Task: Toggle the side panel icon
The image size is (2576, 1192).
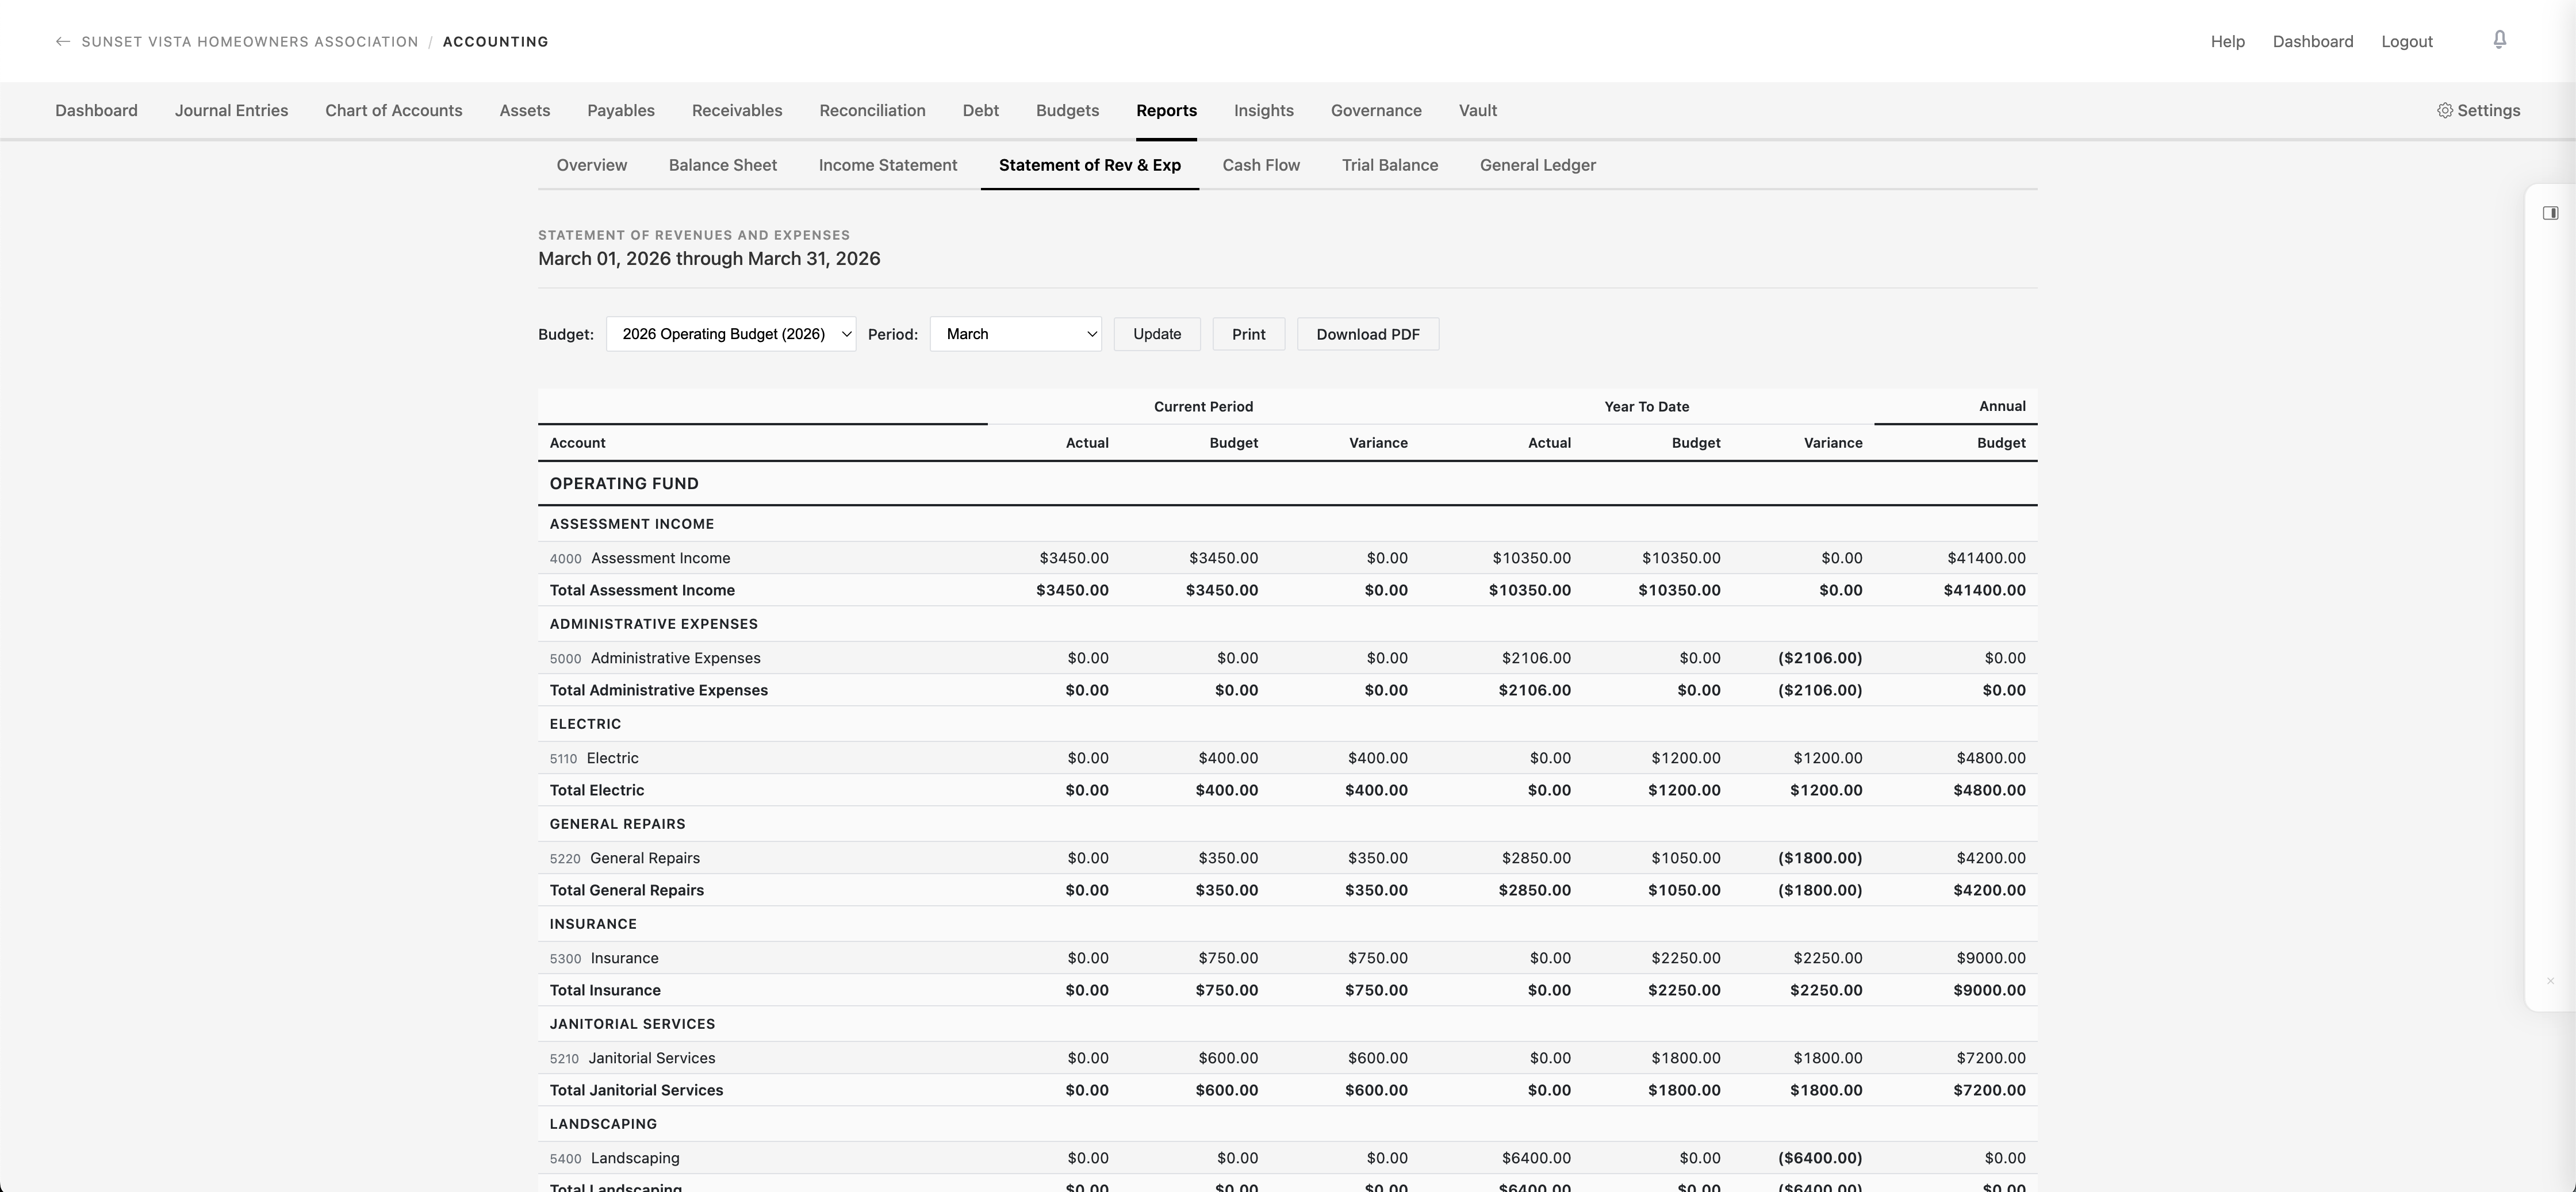Action: [x=2550, y=213]
